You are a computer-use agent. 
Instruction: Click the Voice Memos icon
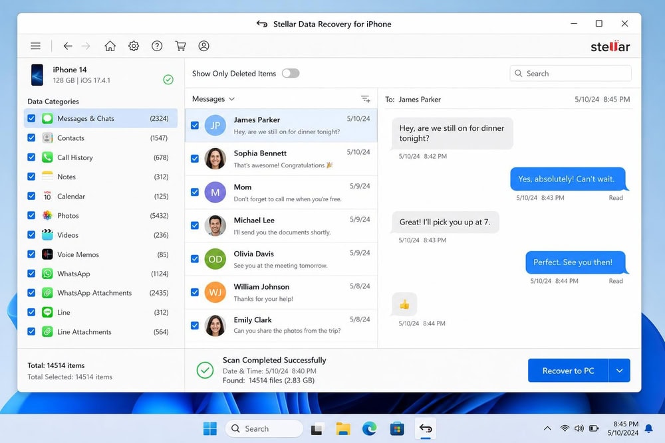point(47,254)
